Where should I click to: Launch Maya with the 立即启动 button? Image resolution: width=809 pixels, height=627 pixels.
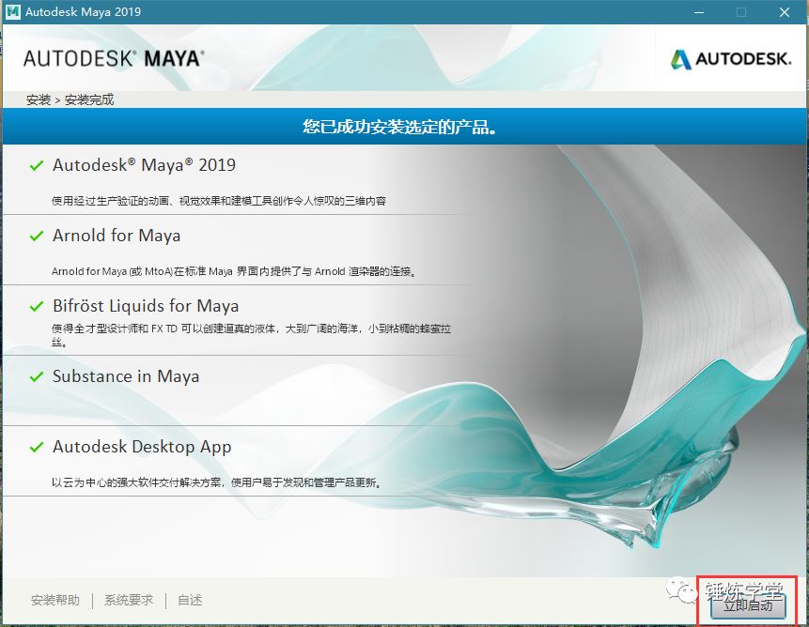click(x=747, y=605)
